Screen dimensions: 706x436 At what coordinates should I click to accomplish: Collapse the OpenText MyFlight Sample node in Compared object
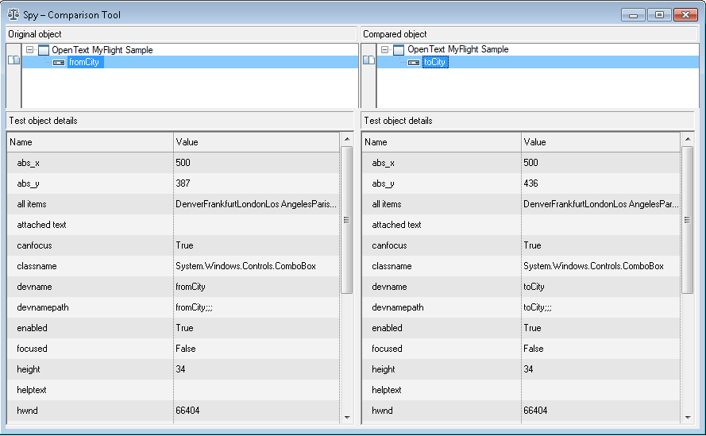click(384, 50)
